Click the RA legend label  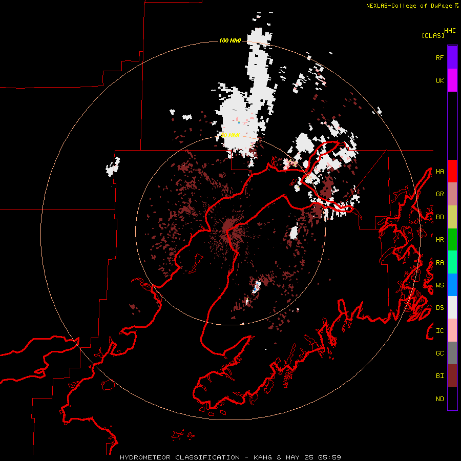point(440,263)
